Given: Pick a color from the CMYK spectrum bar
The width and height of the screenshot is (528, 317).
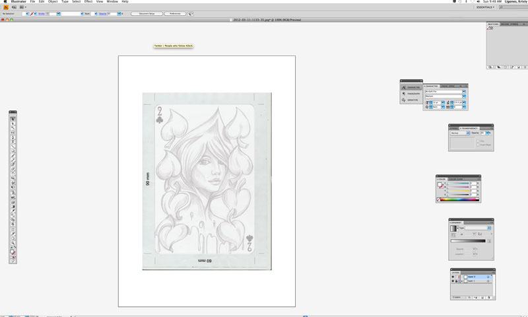Looking at the screenshot, I should 460,199.
